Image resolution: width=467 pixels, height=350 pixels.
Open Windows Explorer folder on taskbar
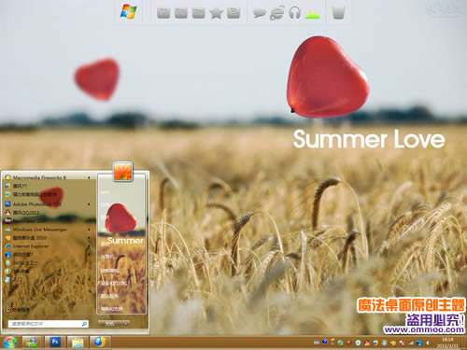coord(78,343)
